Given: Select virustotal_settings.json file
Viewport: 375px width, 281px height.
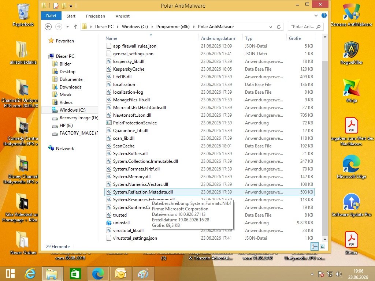Looking at the screenshot, I should [x=135, y=238].
